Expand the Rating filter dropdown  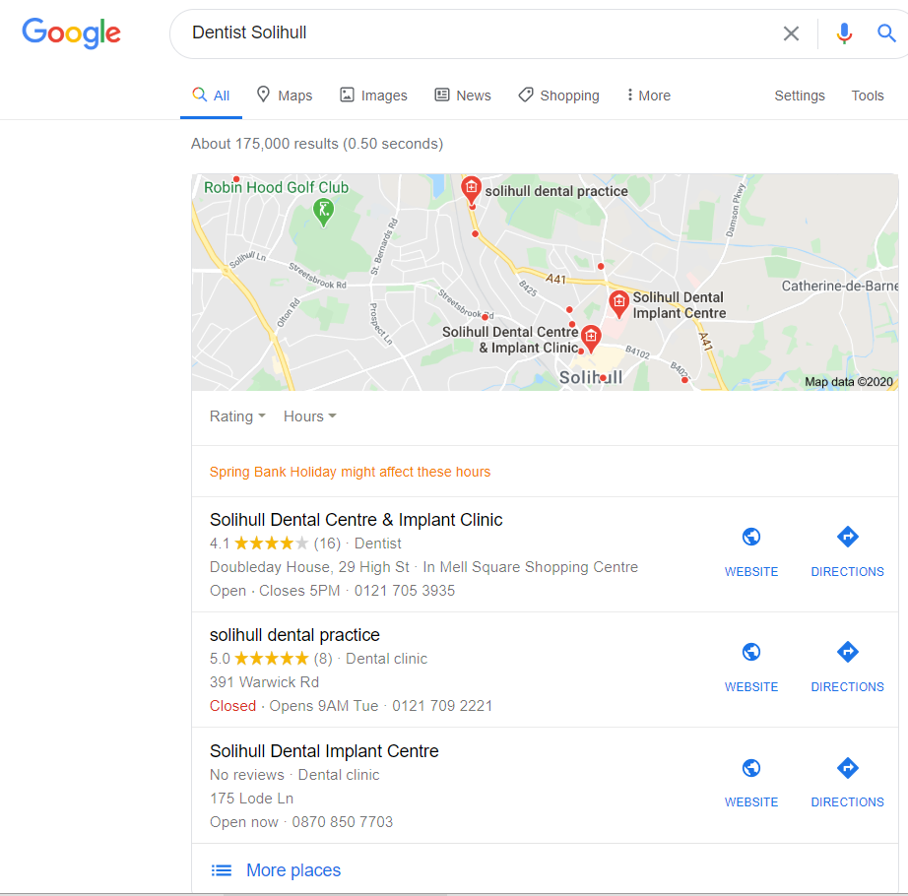tap(237, 416)
